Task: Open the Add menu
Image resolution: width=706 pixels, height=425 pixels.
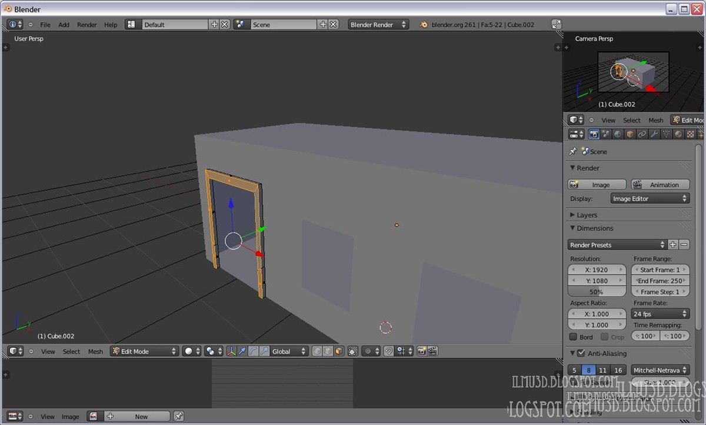Action: tap(64, 25)
